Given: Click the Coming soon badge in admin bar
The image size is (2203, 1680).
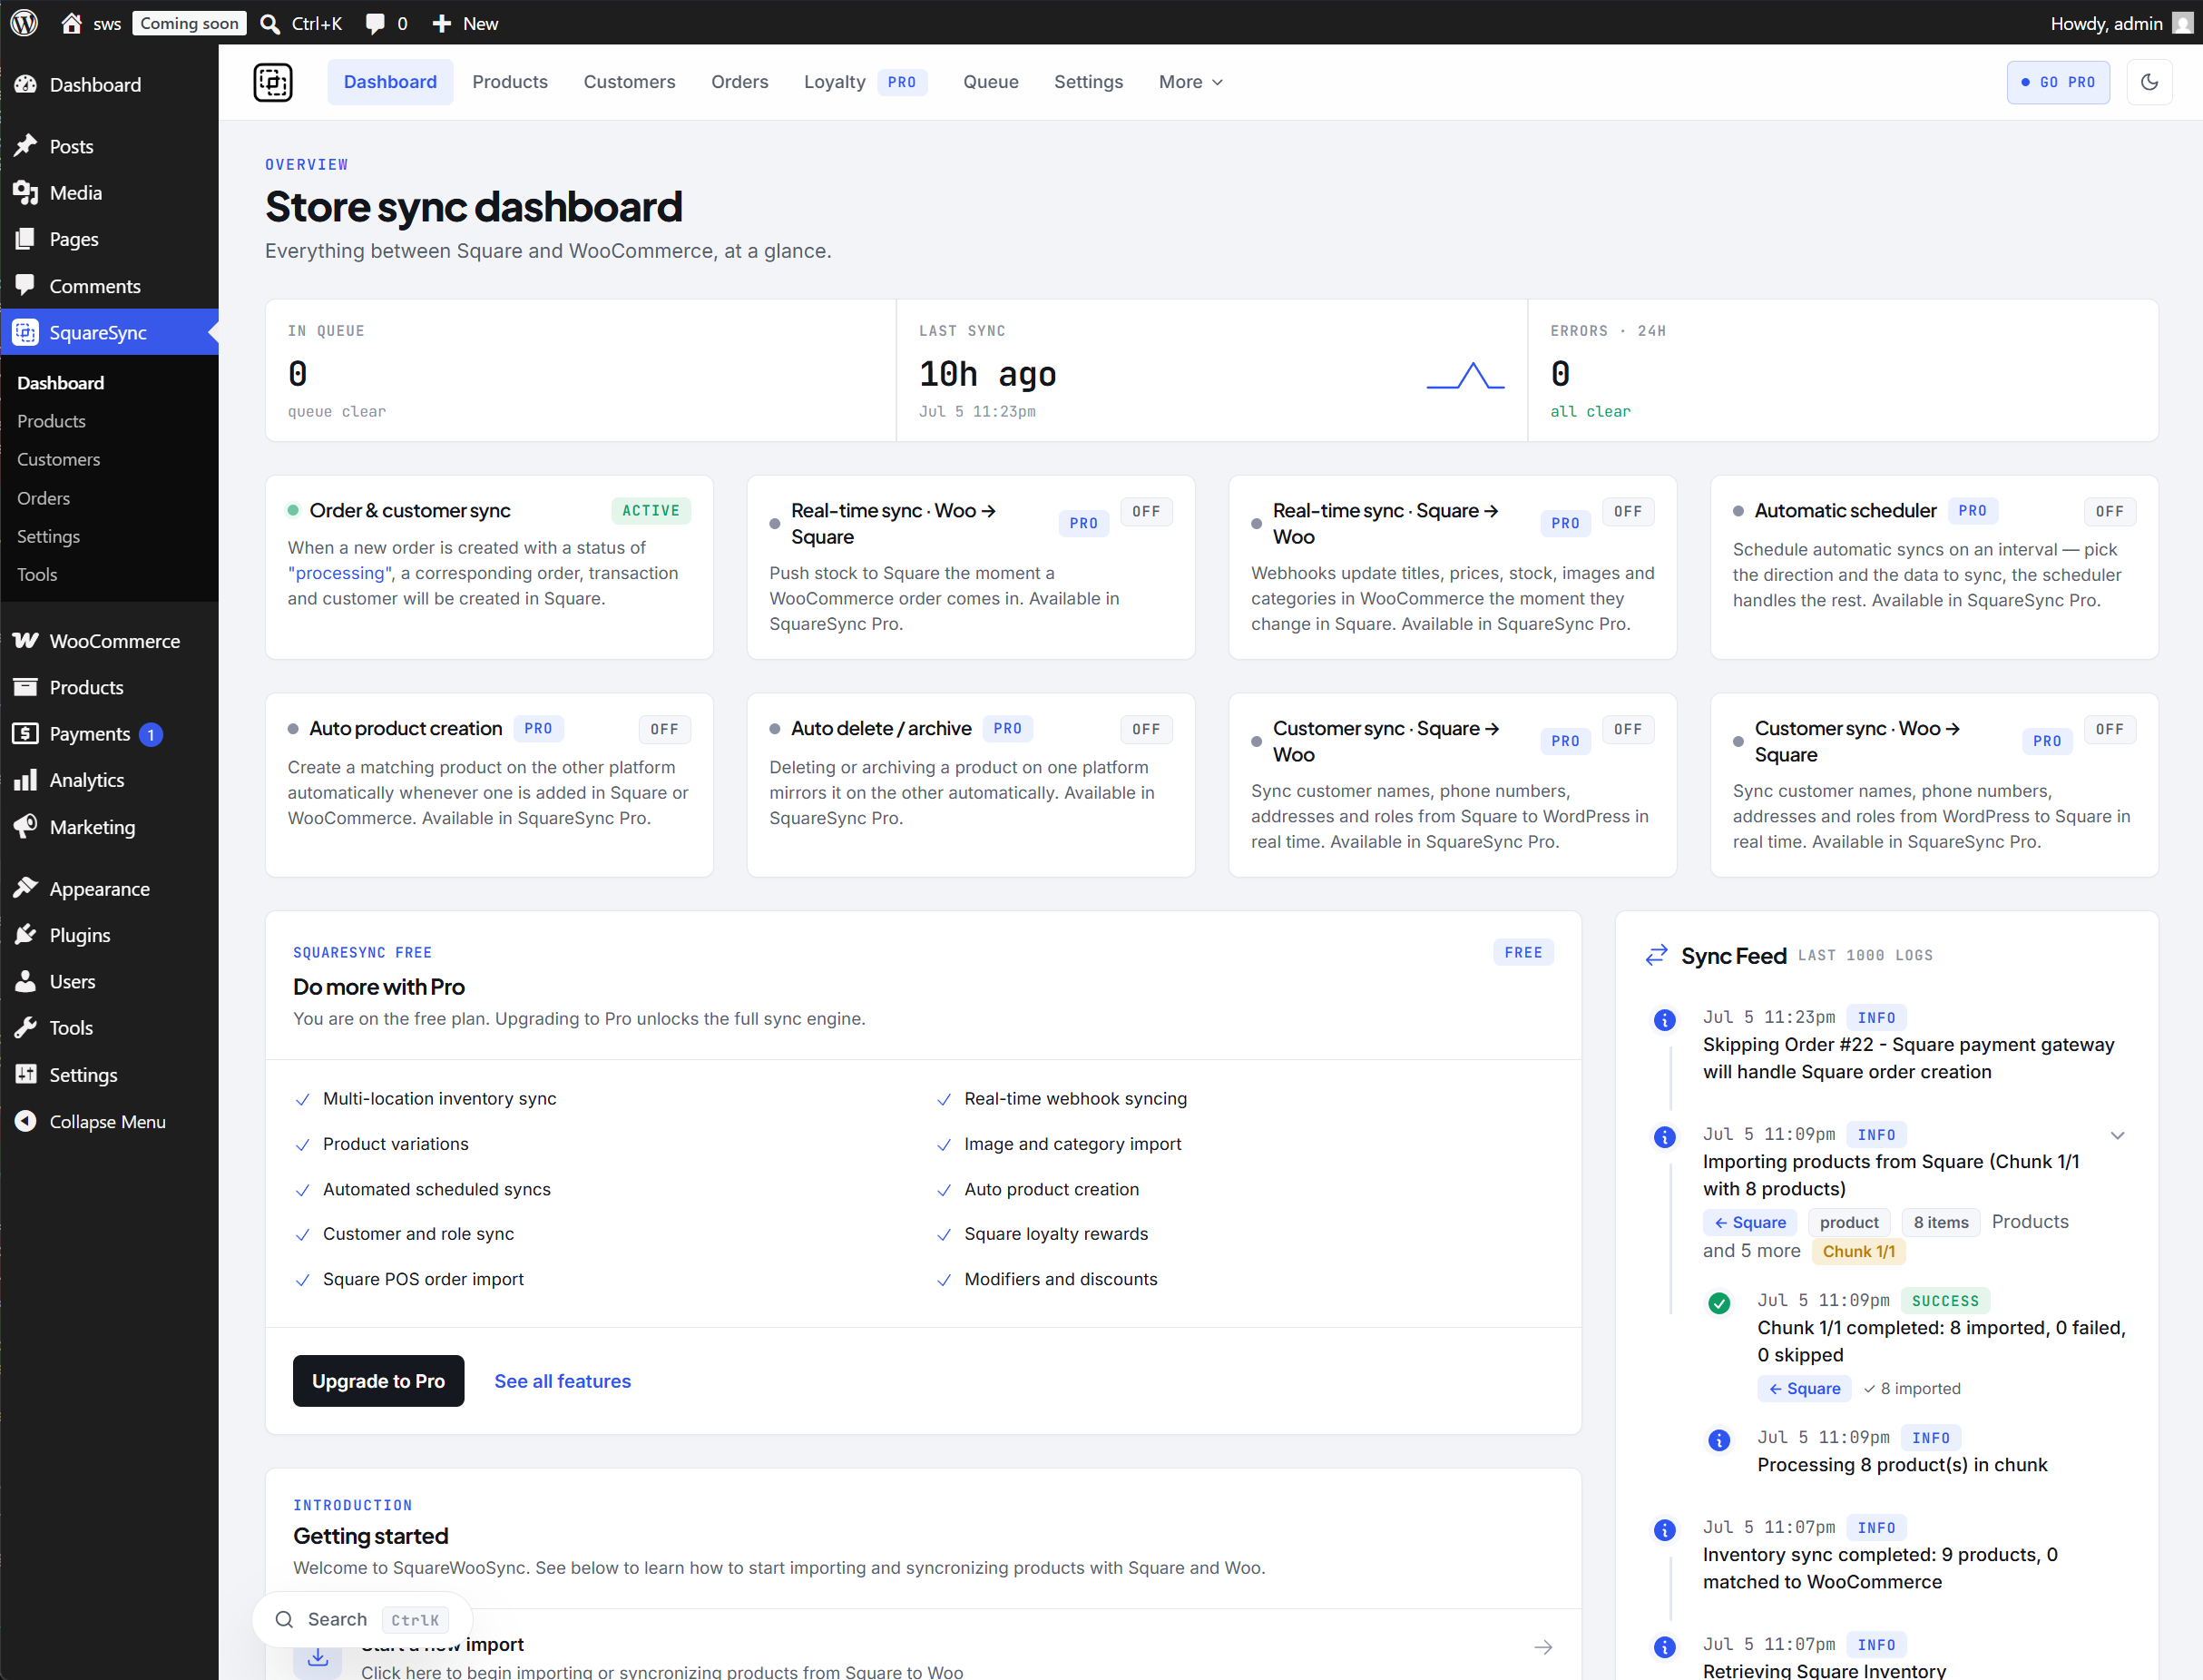Looking at the screenshot, I should point(189,23).
